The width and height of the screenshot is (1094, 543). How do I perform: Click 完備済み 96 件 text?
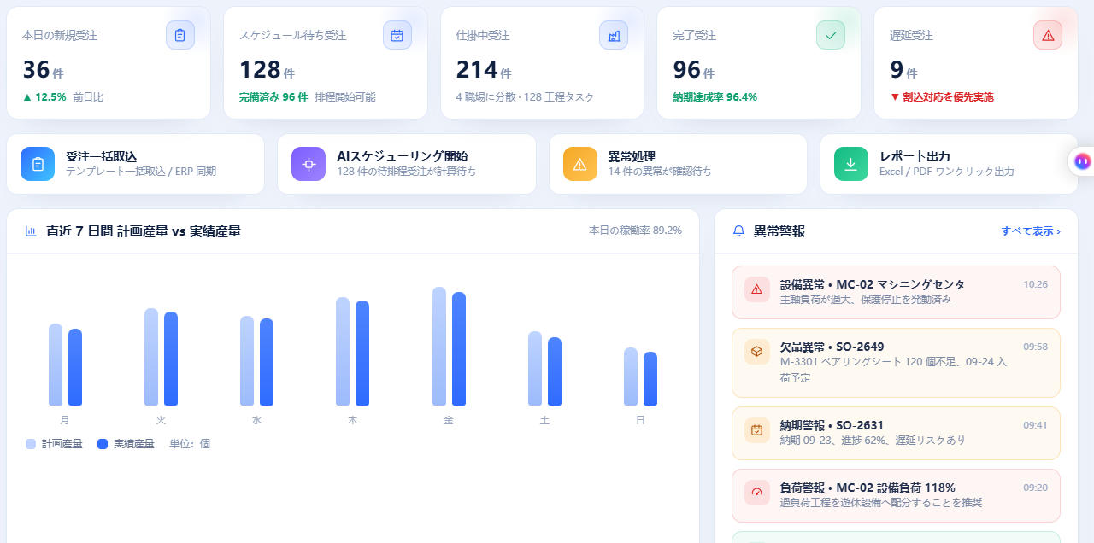pyautogui.click(x=273, y=97)
